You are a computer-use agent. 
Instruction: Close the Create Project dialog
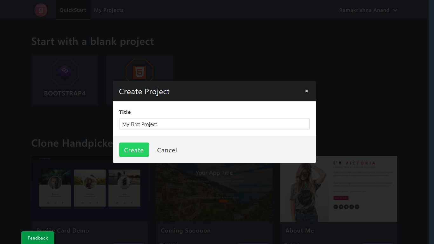306,91
